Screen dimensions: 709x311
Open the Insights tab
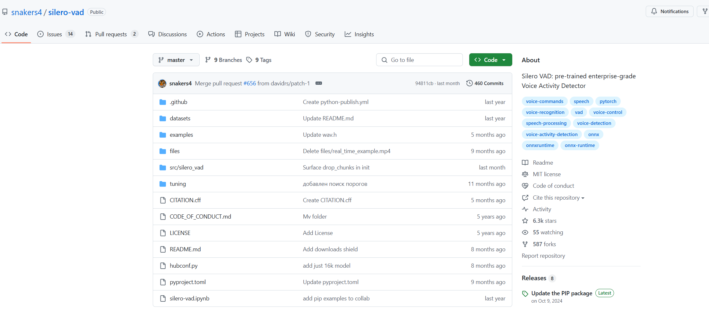coord(359,34)
